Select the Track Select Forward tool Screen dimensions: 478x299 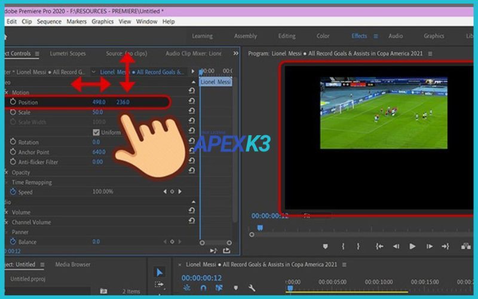[159, 285]
